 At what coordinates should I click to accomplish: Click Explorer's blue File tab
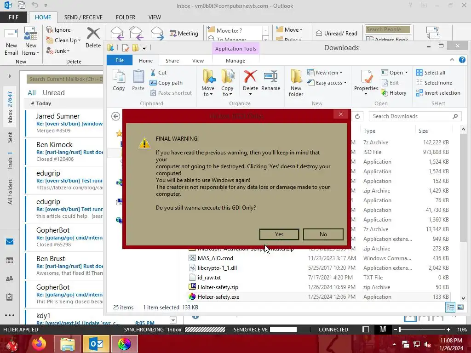pyautogui.click(x=120, y=60)
